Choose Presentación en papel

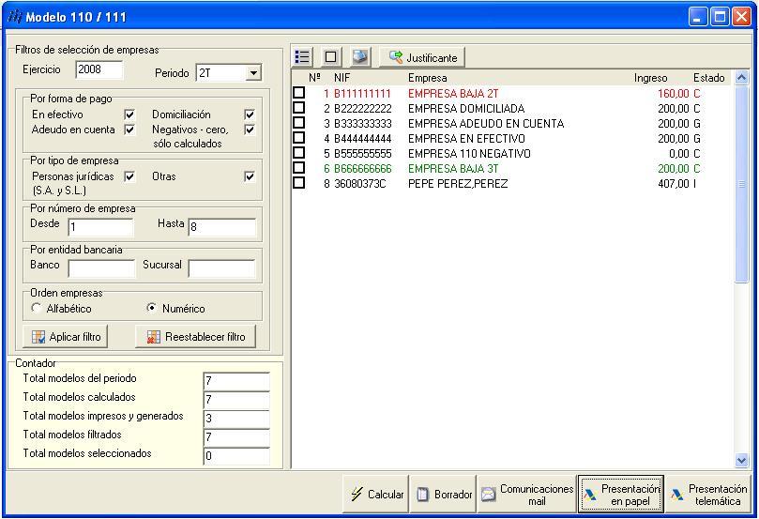[x=621, y=494]
